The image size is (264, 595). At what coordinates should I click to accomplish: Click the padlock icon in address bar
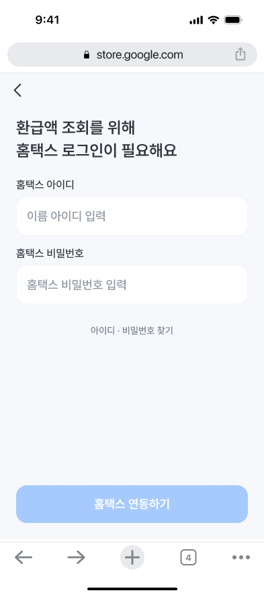pos(87,55)
